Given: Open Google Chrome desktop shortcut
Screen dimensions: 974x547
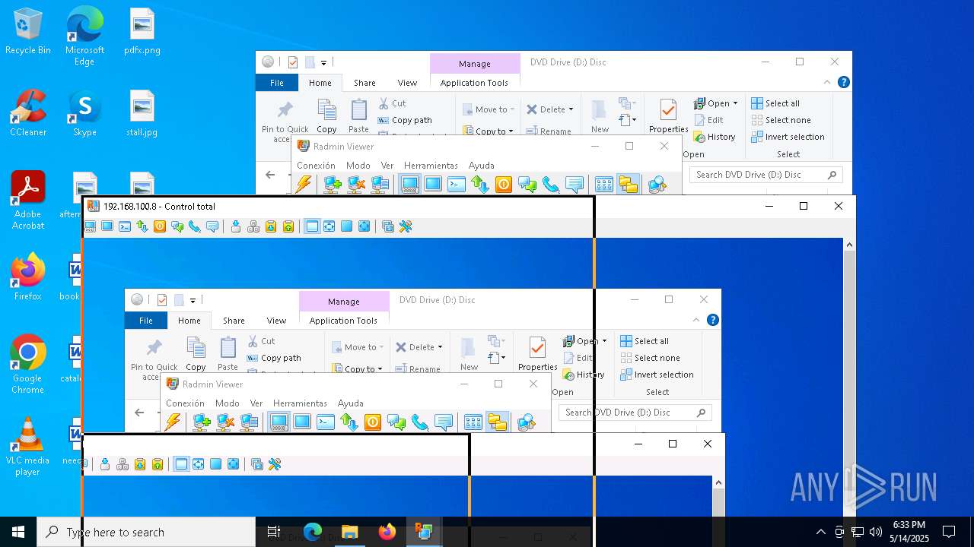Looking at the screenshot, I should click(27, 365).
